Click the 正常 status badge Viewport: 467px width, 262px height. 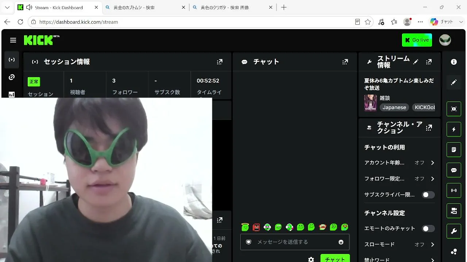click(34, 82)
